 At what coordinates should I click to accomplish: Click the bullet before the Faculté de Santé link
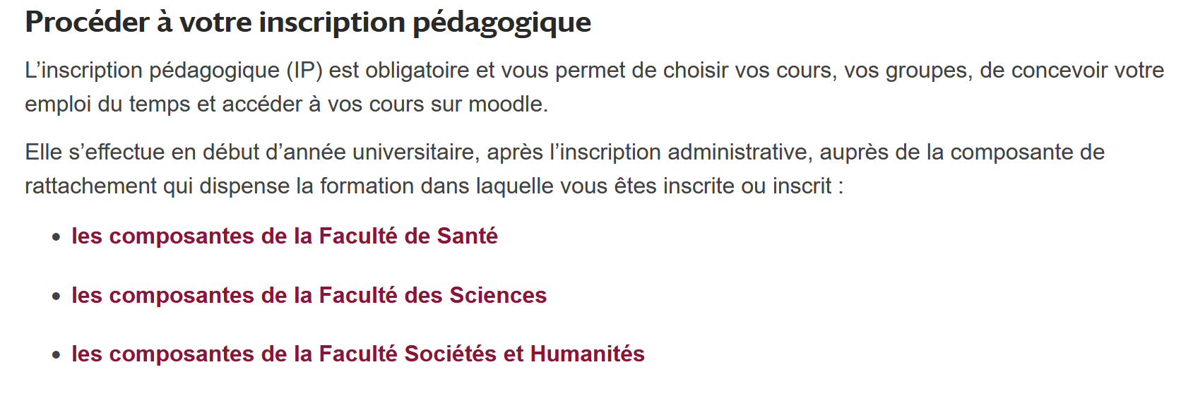point(57,238)
